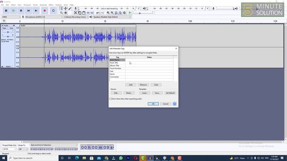Open the Effect menu
The height and width of the screenshot is (161, 287).
[51, 5]
